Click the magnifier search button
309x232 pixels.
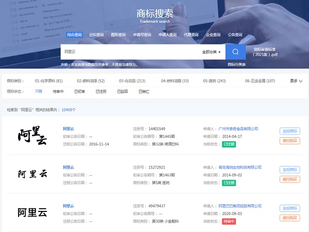(235, 52)
